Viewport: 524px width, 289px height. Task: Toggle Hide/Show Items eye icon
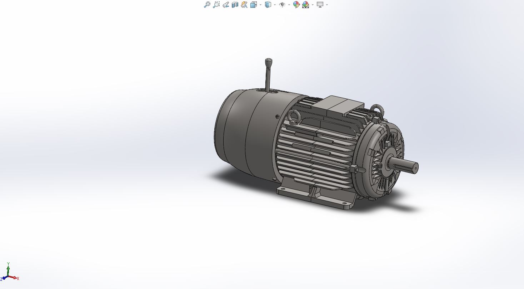[x=283, y=5]
